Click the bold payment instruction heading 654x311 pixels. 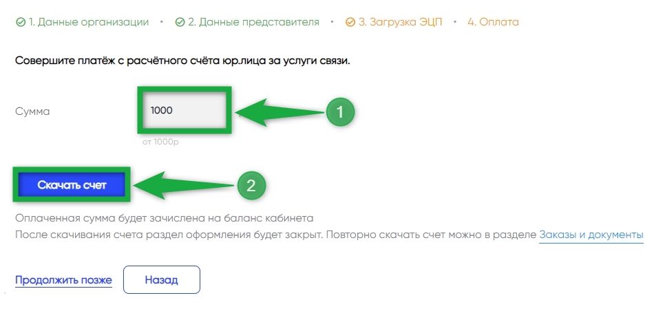pyautogui.click(x=182, y=61)
